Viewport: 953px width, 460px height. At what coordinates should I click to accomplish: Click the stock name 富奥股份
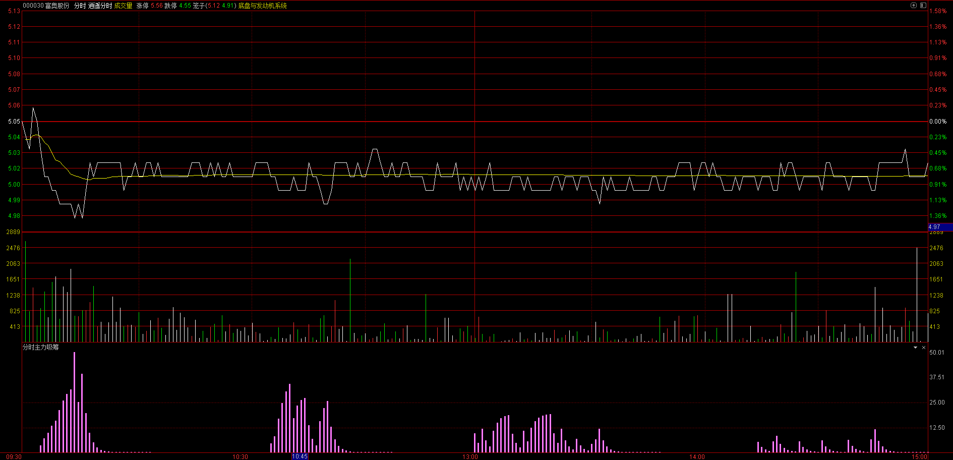57,6
